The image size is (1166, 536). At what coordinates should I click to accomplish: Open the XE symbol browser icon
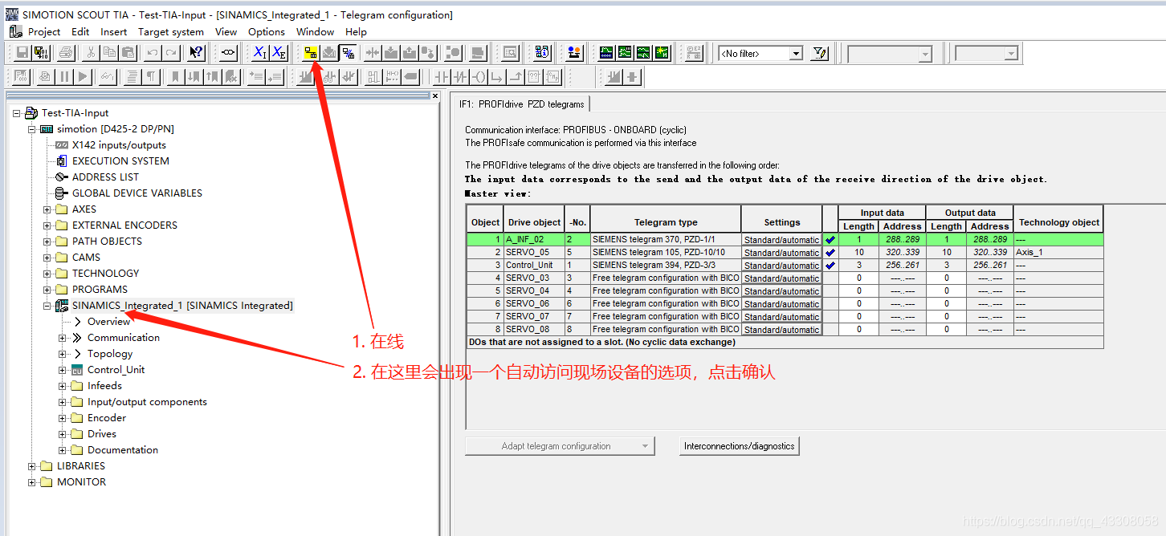(278, 53)
